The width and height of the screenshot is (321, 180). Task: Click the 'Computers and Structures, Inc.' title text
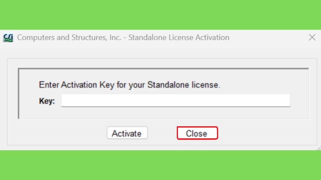69,37
